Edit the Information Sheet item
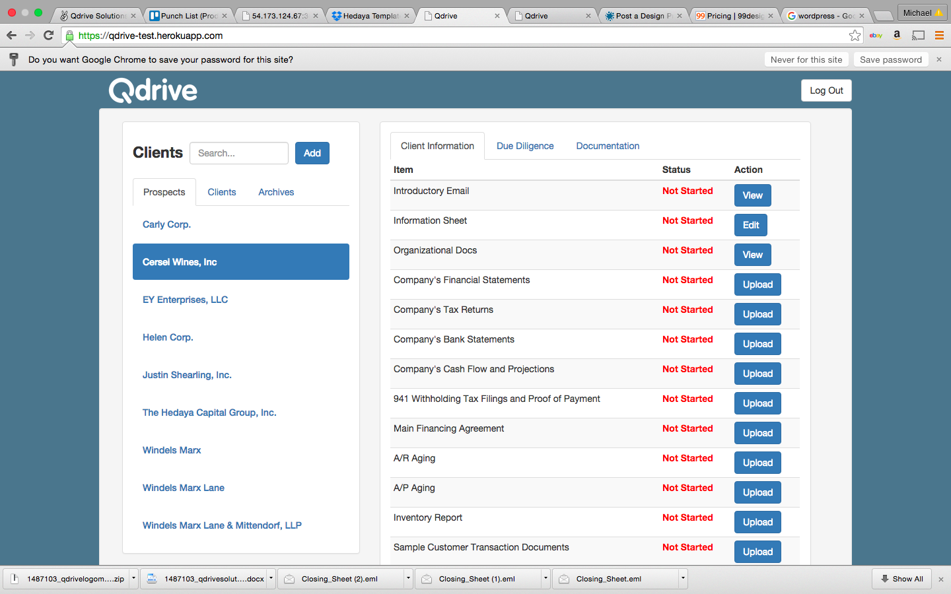951x594 pixels. [751, 225]
